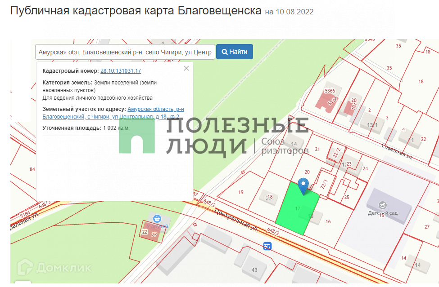Click the address search input field
Image resolution: width=439 pixels, height=287 pixels.
click(x=125, y=52)
